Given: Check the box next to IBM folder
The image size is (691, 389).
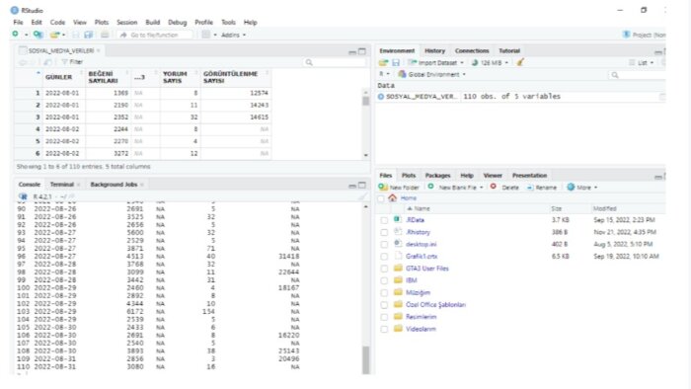Looking at the screenshot, I should 384,280.
